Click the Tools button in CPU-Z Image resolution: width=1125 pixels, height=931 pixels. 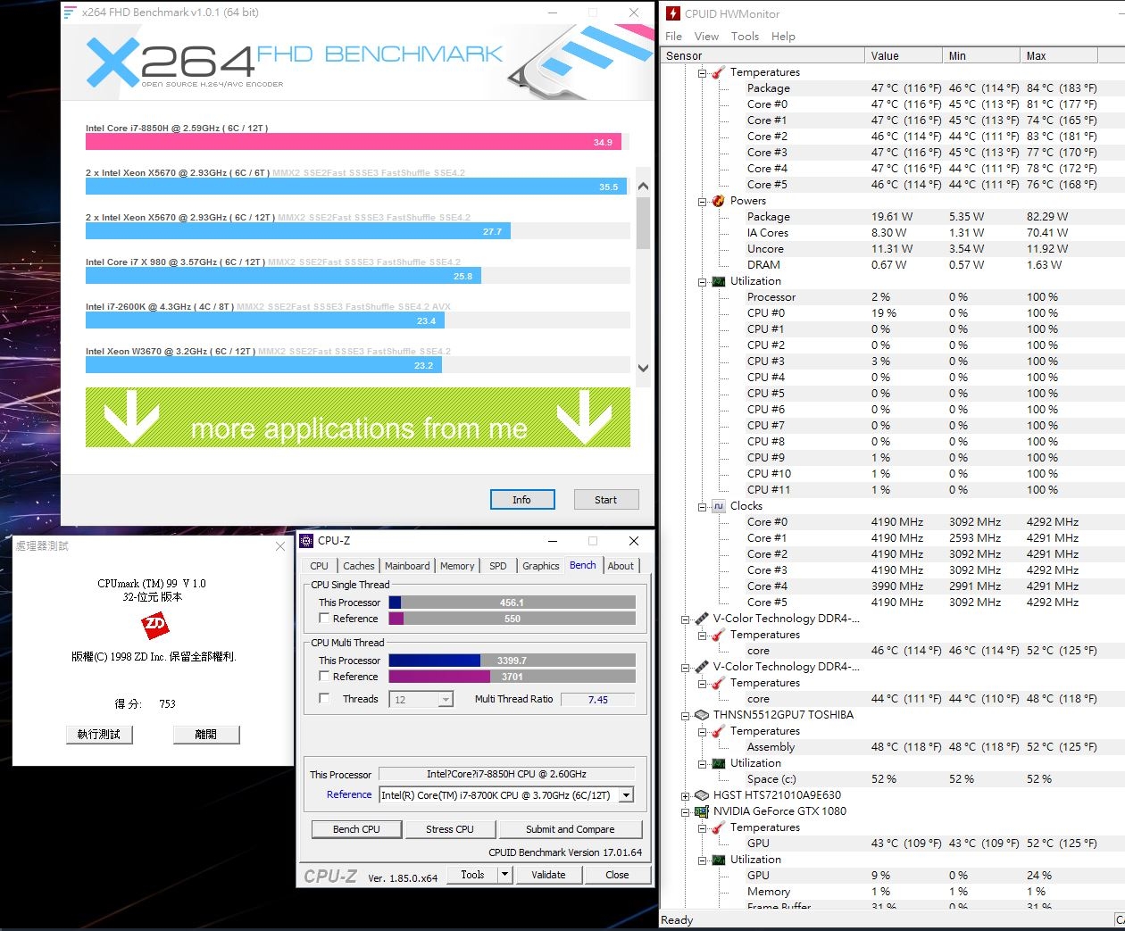(x=472, y=875)
